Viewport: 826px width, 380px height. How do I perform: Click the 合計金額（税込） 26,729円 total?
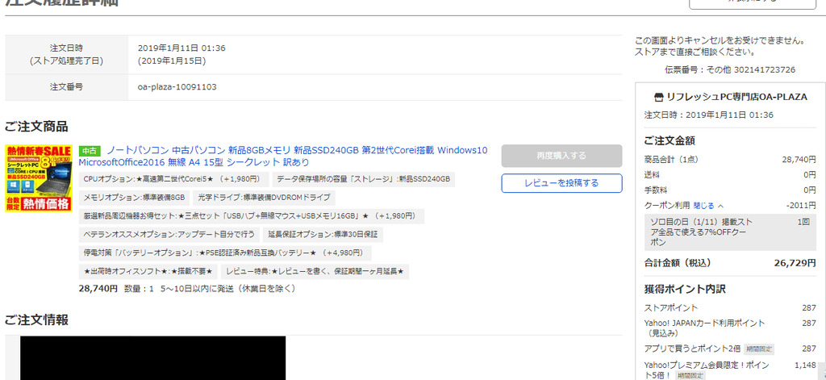730,263
